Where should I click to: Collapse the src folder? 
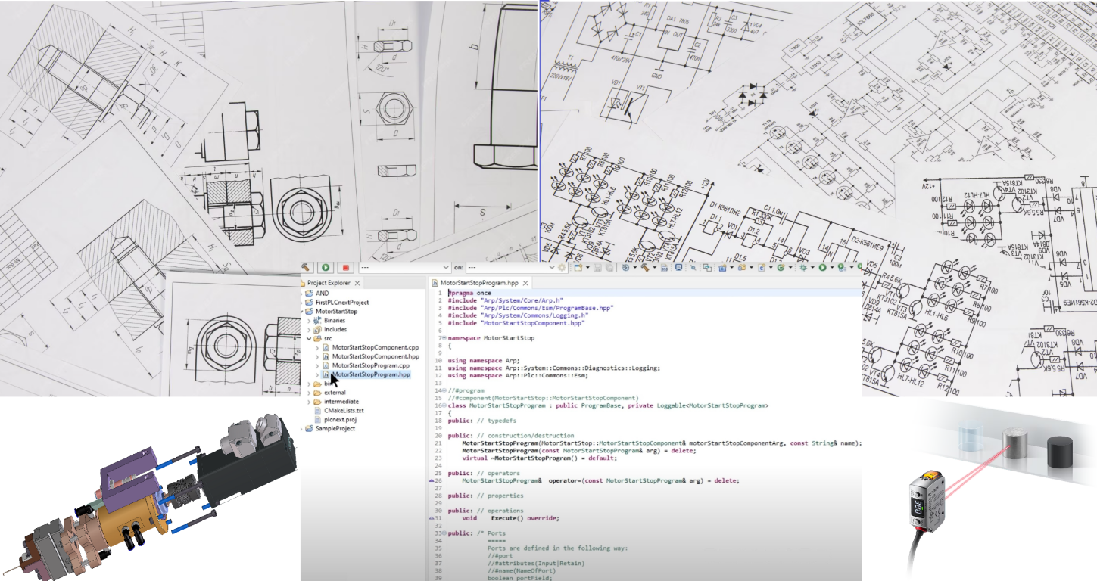click(x=309, y=338)
